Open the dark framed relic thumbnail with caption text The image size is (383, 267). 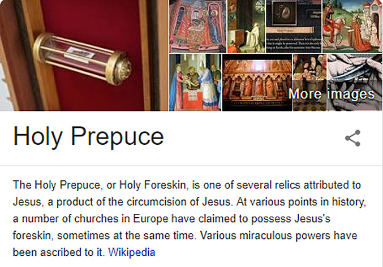point(294,26)
